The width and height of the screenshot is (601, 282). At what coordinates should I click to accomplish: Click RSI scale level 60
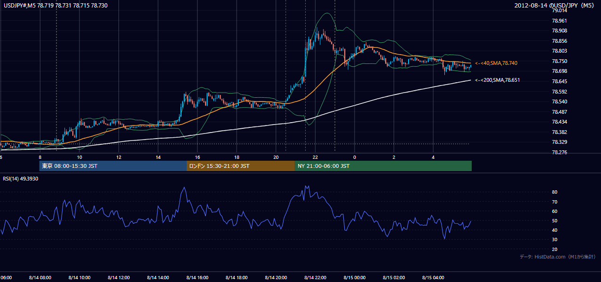[555, 211]
